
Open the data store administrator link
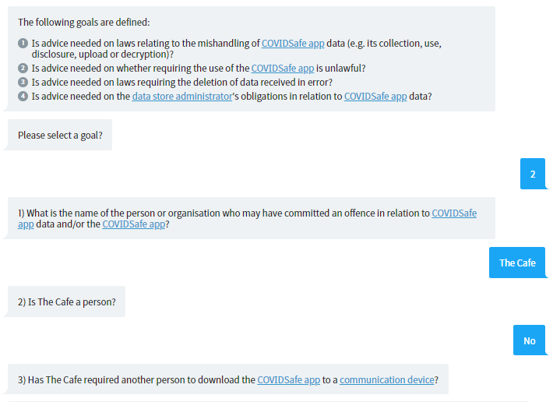click(182, 97)
